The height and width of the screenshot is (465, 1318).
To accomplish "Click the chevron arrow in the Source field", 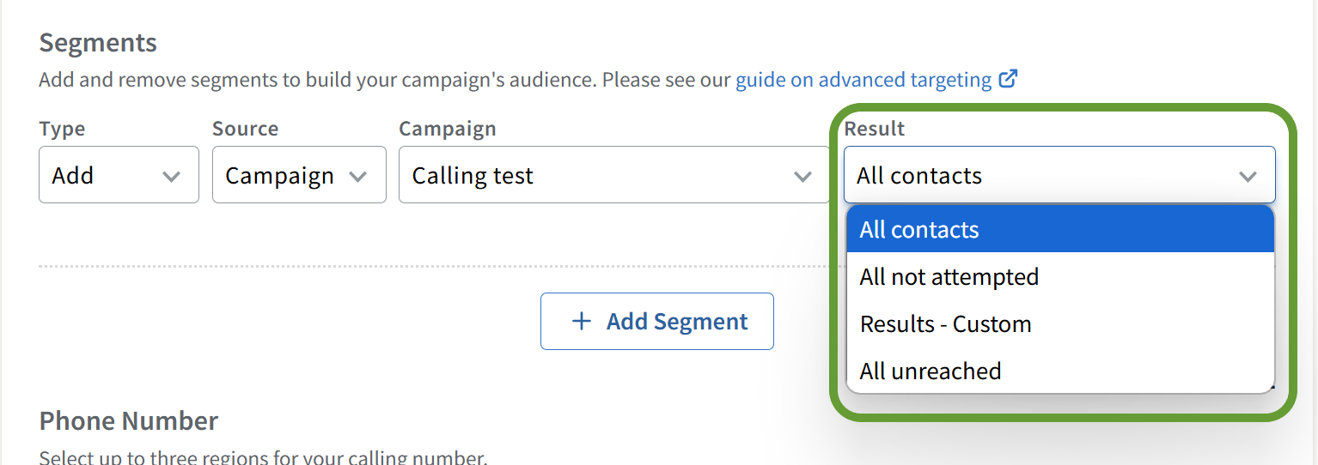I will (358, 176).
